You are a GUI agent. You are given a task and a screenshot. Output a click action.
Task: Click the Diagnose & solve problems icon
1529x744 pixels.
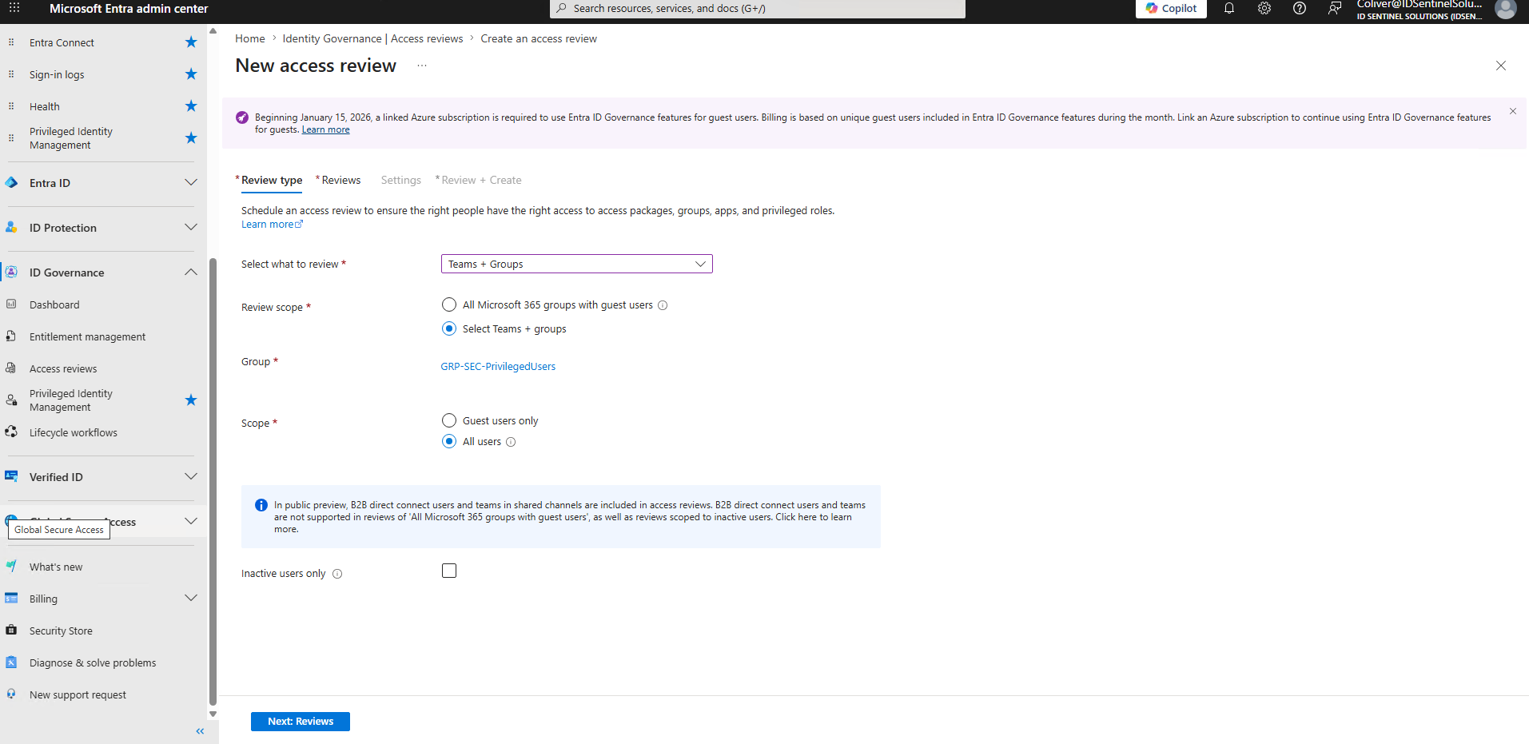coord(11,662)
